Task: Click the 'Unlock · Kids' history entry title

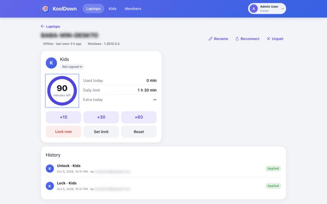Action: tap(69, 166)
